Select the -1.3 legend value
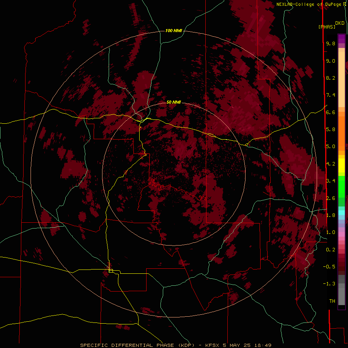 [x=329, y=284]
